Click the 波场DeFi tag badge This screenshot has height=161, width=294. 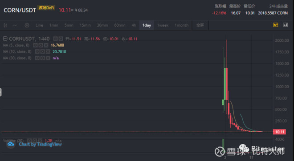tap(46, 8)
